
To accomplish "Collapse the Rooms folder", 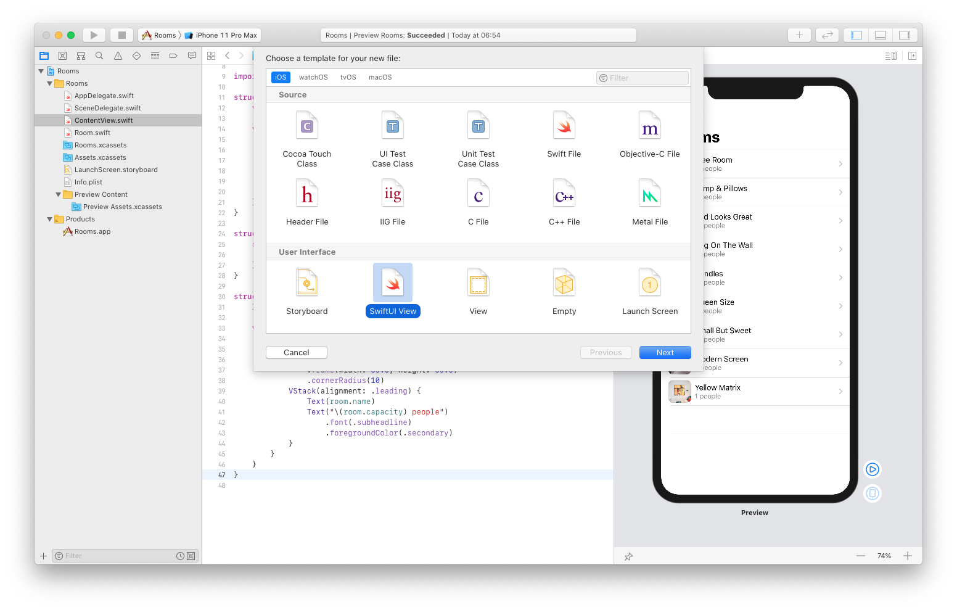I will 49,83.
